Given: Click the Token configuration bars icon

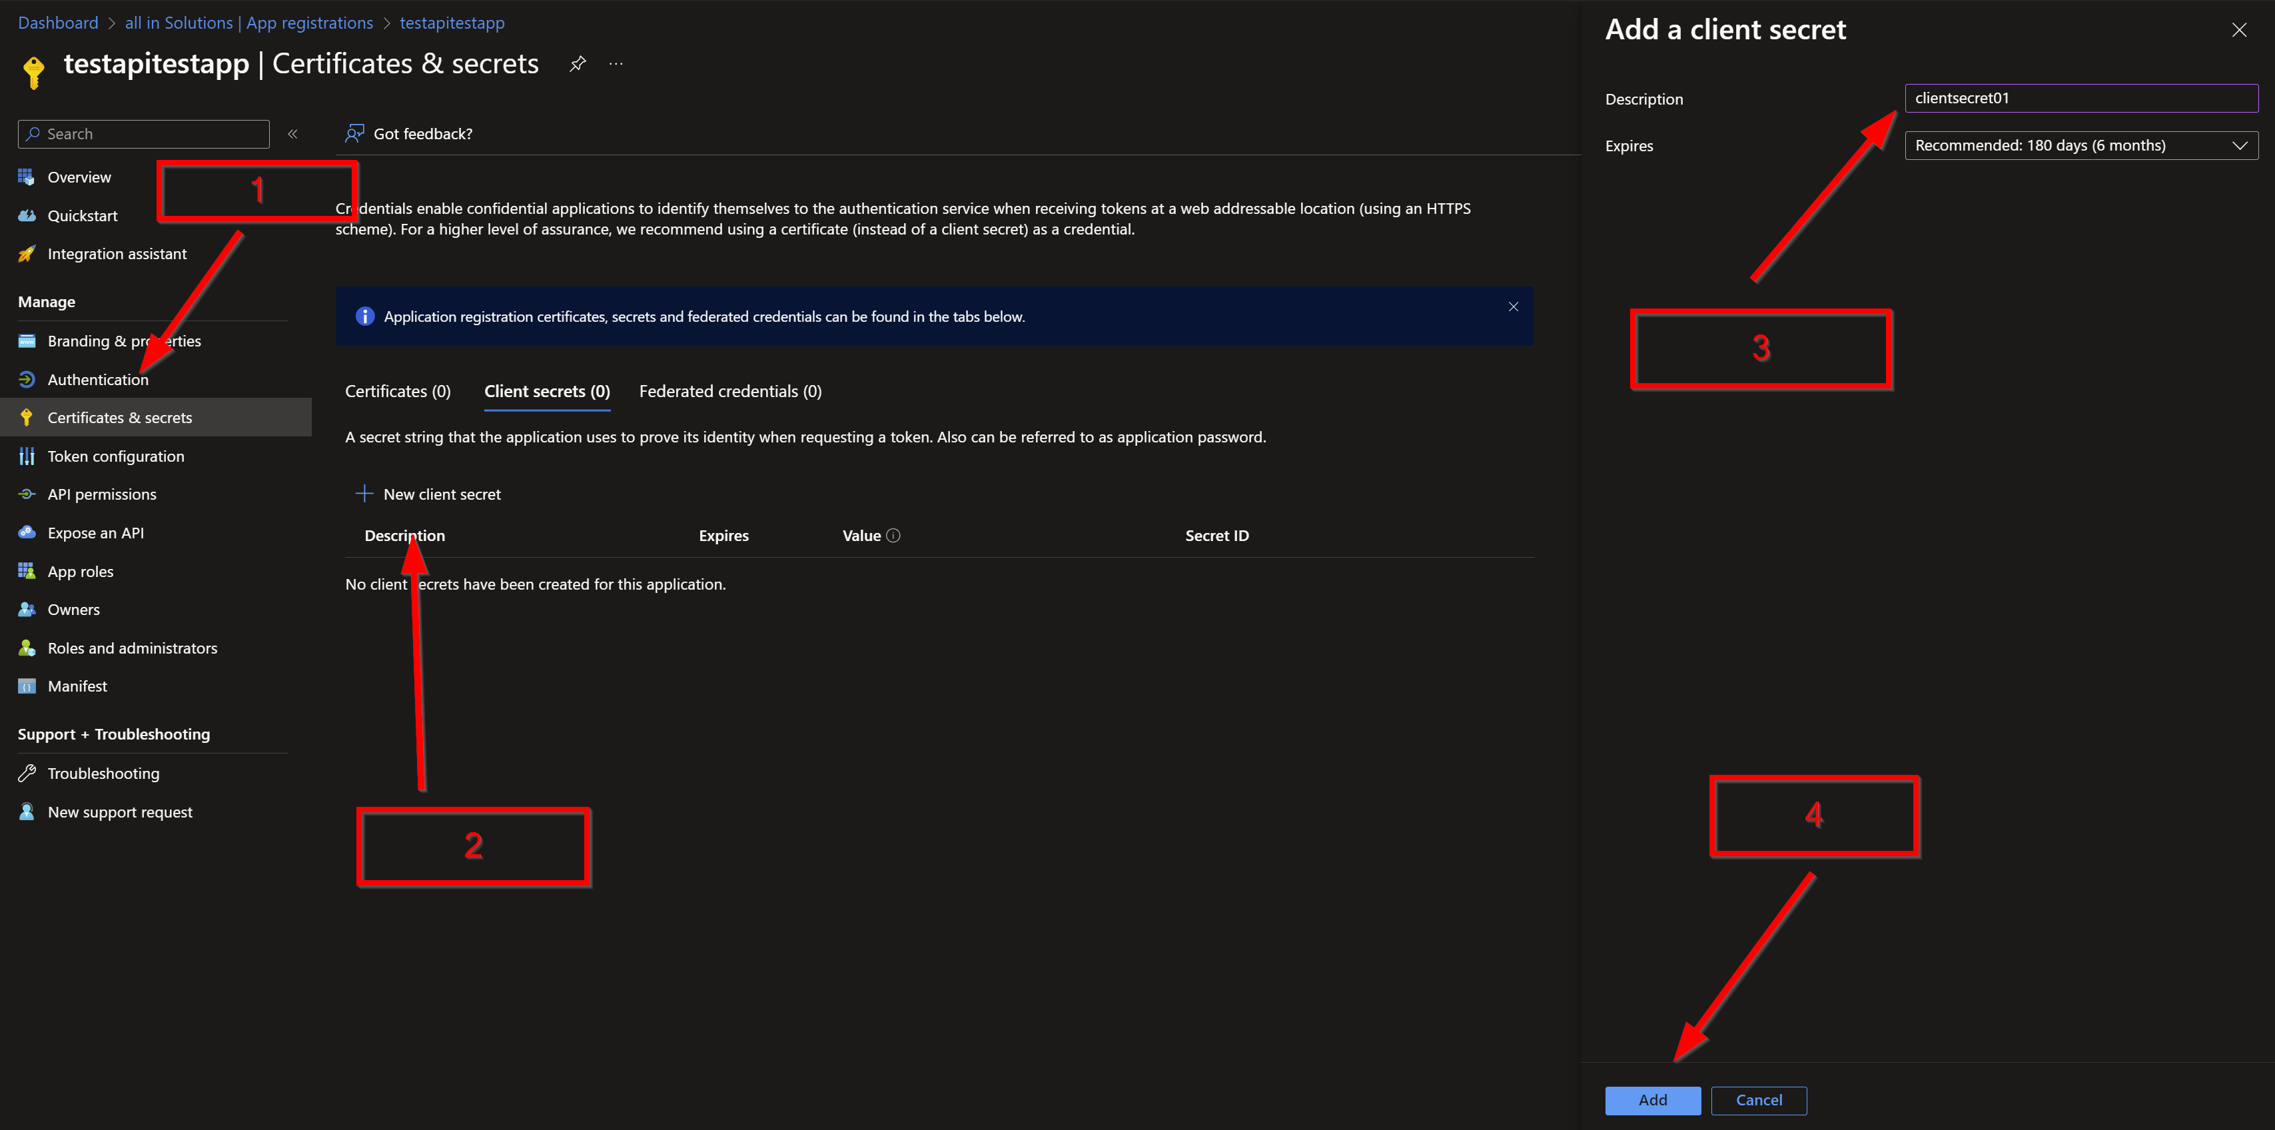Looking at the screenshot, I should point(27,456).
